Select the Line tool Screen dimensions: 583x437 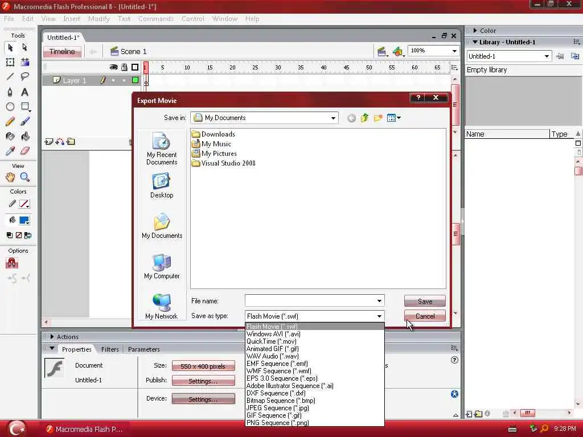pyautogui.click(x=10, y=77)
